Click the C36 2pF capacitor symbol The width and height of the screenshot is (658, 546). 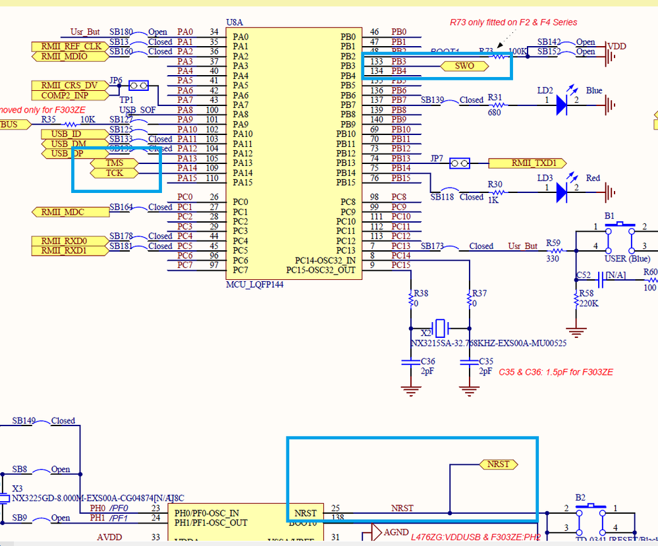pos(411,362)
